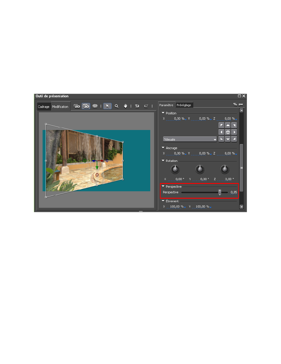This screenshot has height=364, width=281.
Task: Align layout to left edge
Action: click(x=222, y=132)
